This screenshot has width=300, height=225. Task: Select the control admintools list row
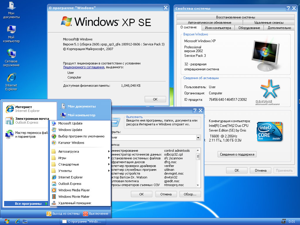coord(154,151)
